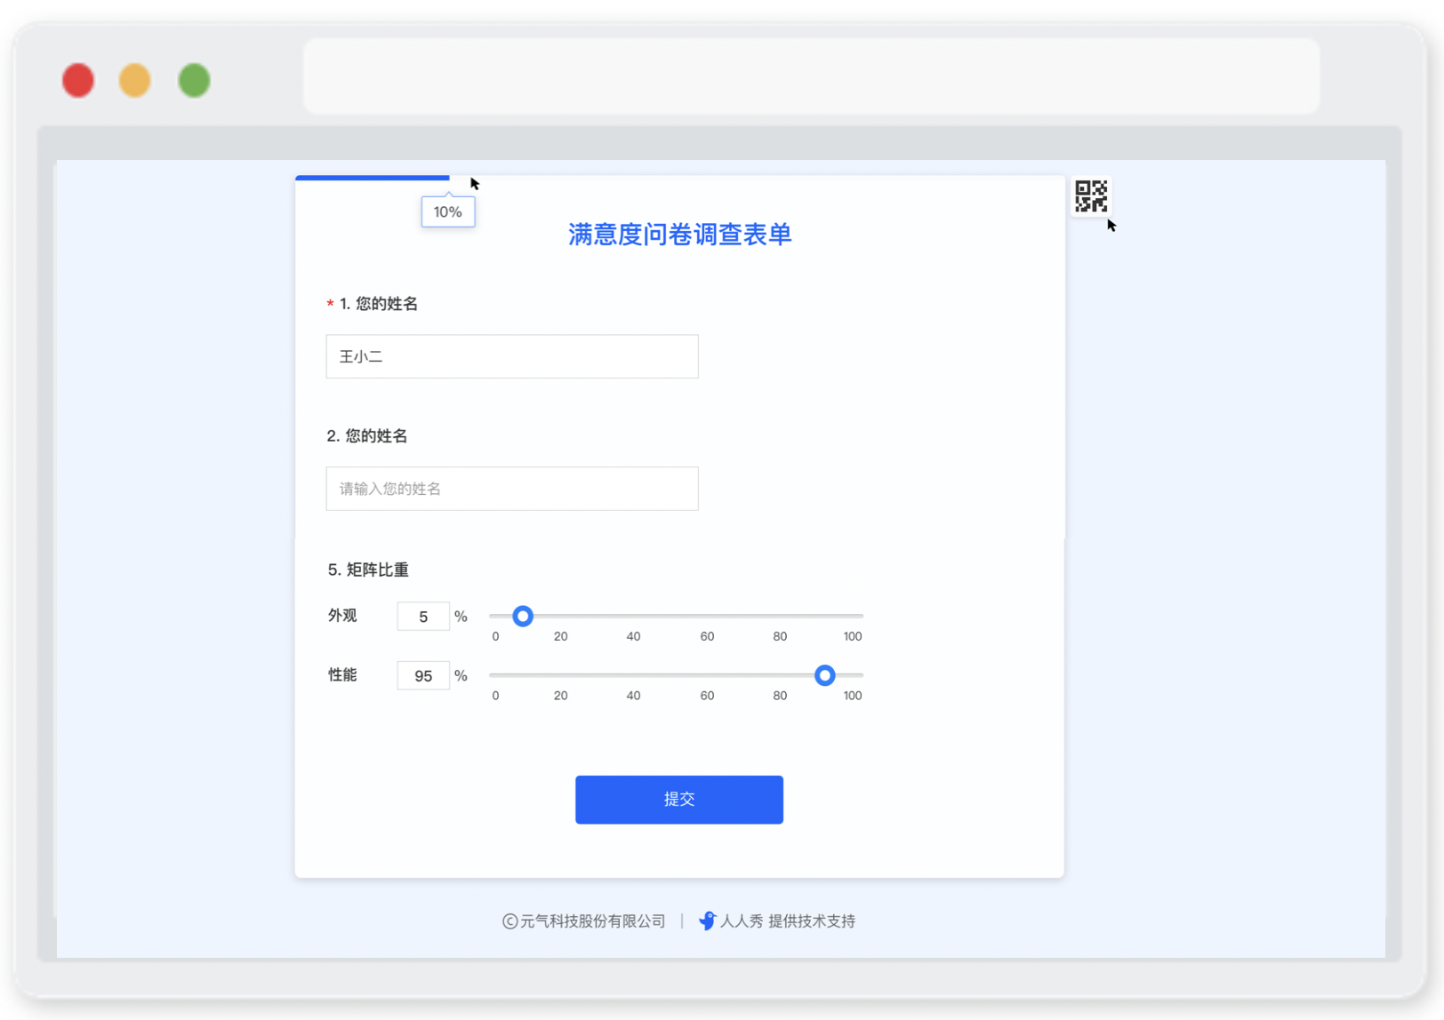Viewport: 1444px width, 1020px height.
Task: Focus the first name field containing 王小二
Action: 512,356
